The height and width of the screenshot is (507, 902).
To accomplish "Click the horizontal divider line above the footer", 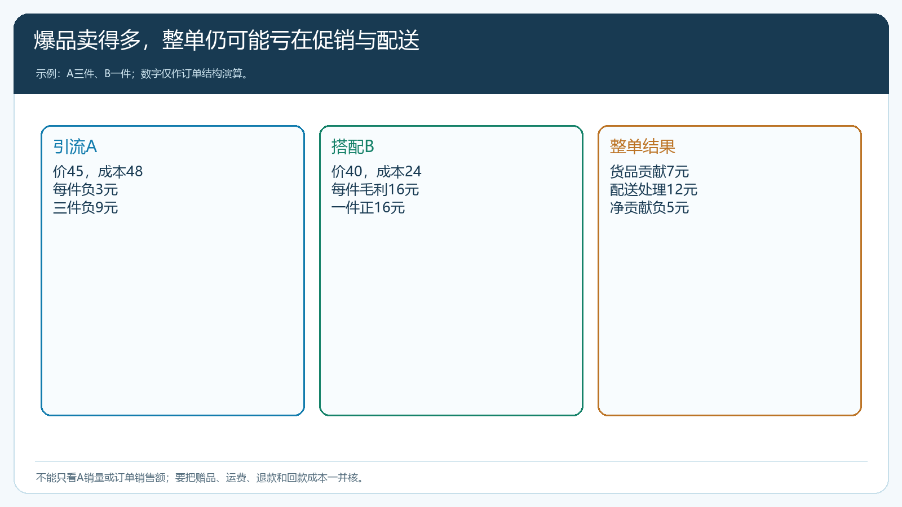I will [x=451, y=461].
